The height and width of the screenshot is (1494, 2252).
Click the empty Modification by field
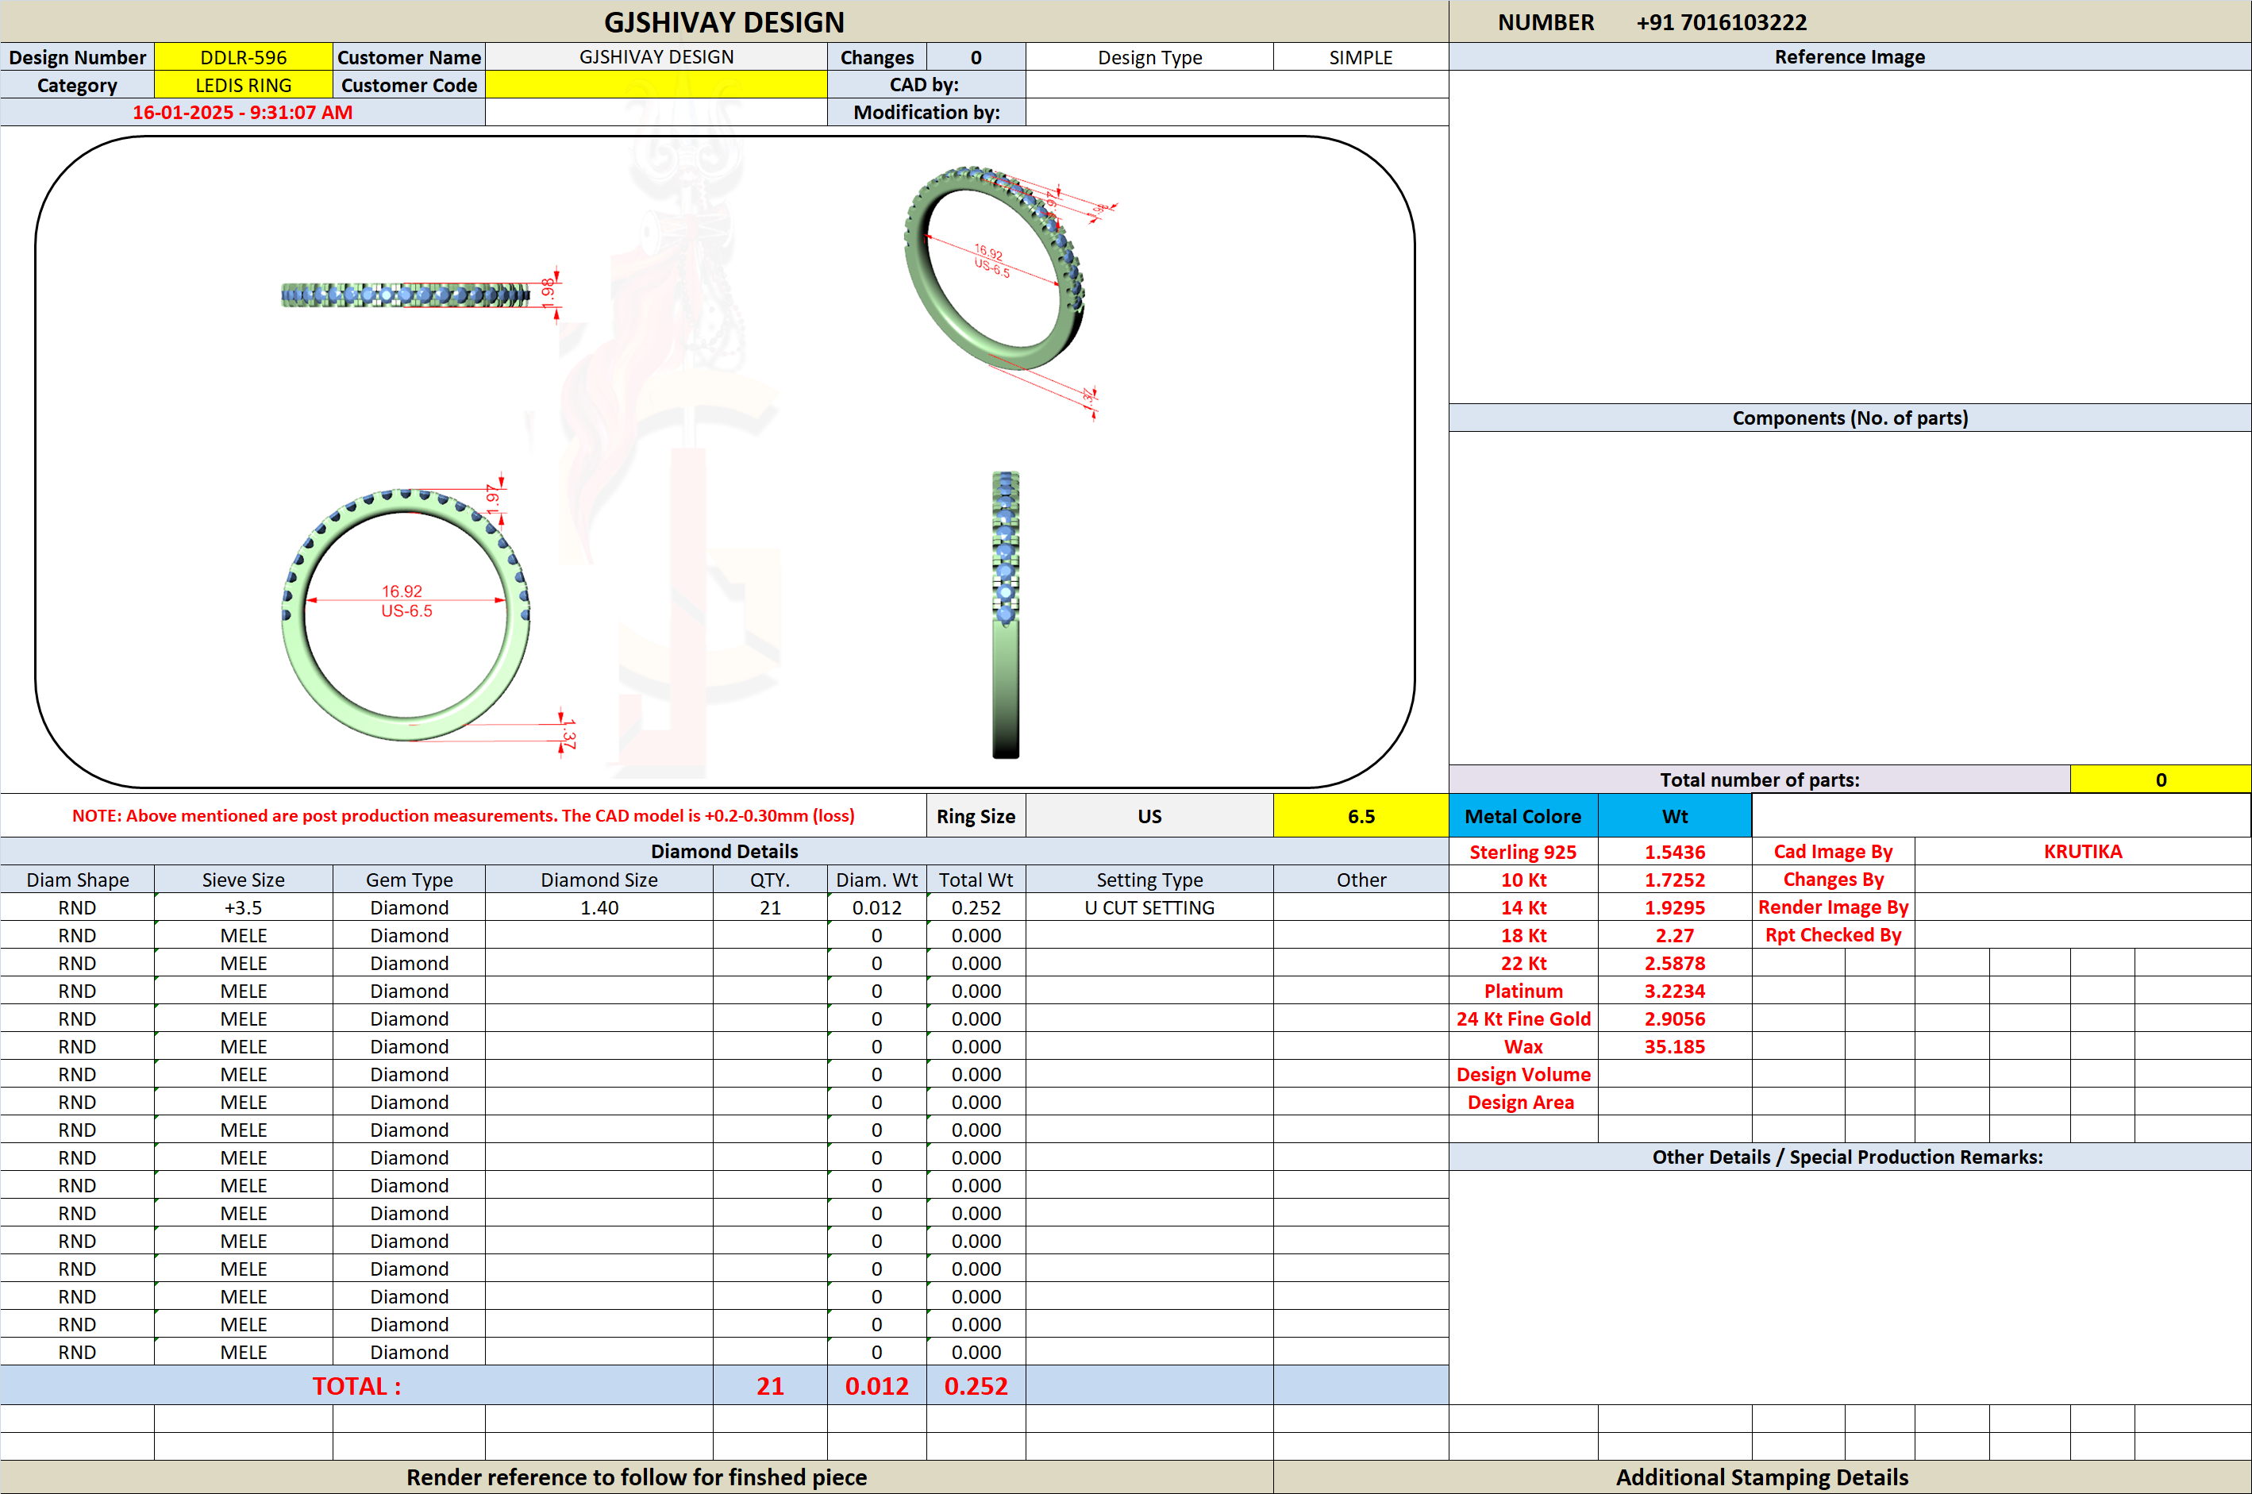coord(1237,113)
